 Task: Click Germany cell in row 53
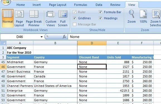point(55,100)
